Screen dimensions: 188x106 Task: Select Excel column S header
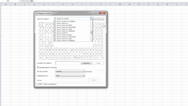[x=177, y=4]
